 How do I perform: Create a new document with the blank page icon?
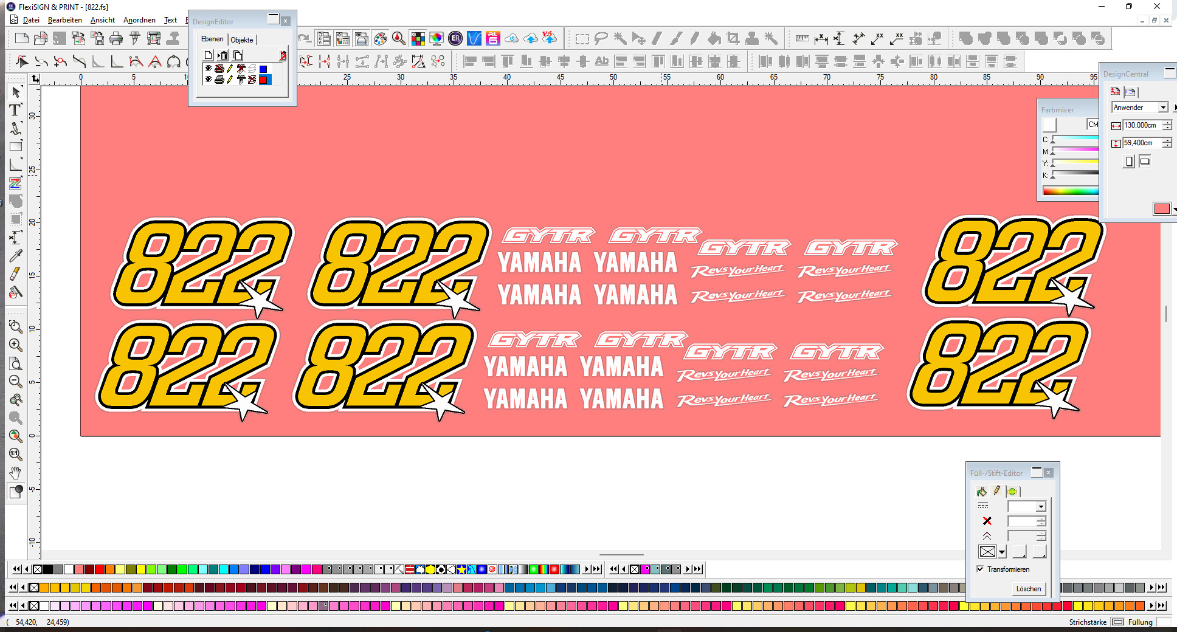point(21,39)
